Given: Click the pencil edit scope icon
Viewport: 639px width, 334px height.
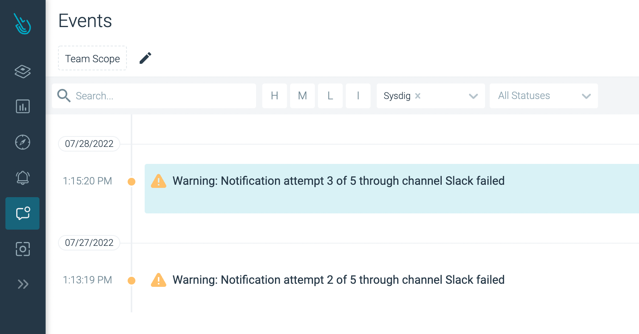Looking at the screenshot, I should point(145,58).
